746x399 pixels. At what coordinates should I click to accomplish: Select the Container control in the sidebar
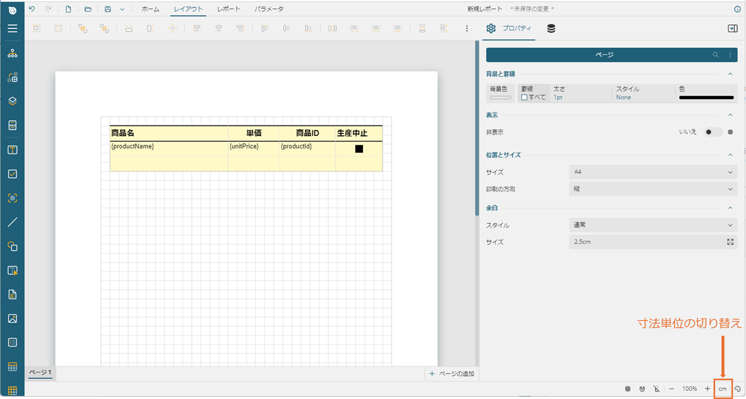tap(13, 125)
